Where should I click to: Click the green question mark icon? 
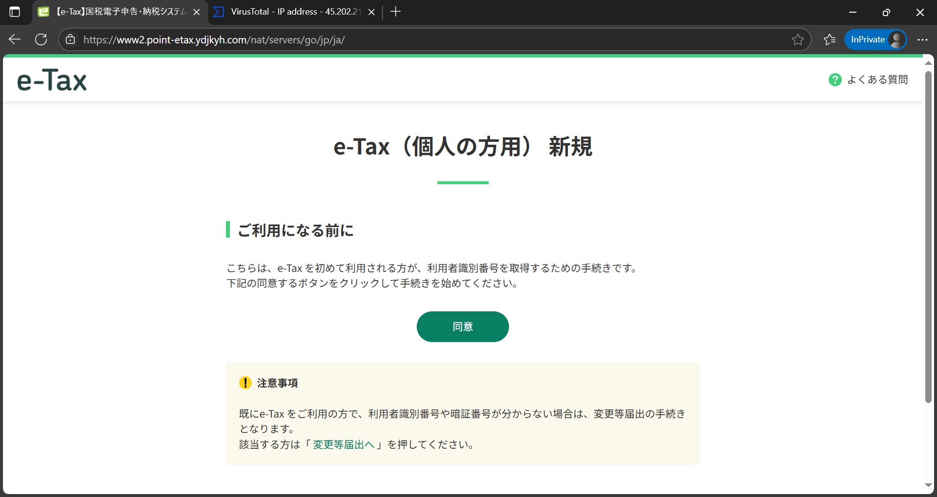tap(835, 79)
